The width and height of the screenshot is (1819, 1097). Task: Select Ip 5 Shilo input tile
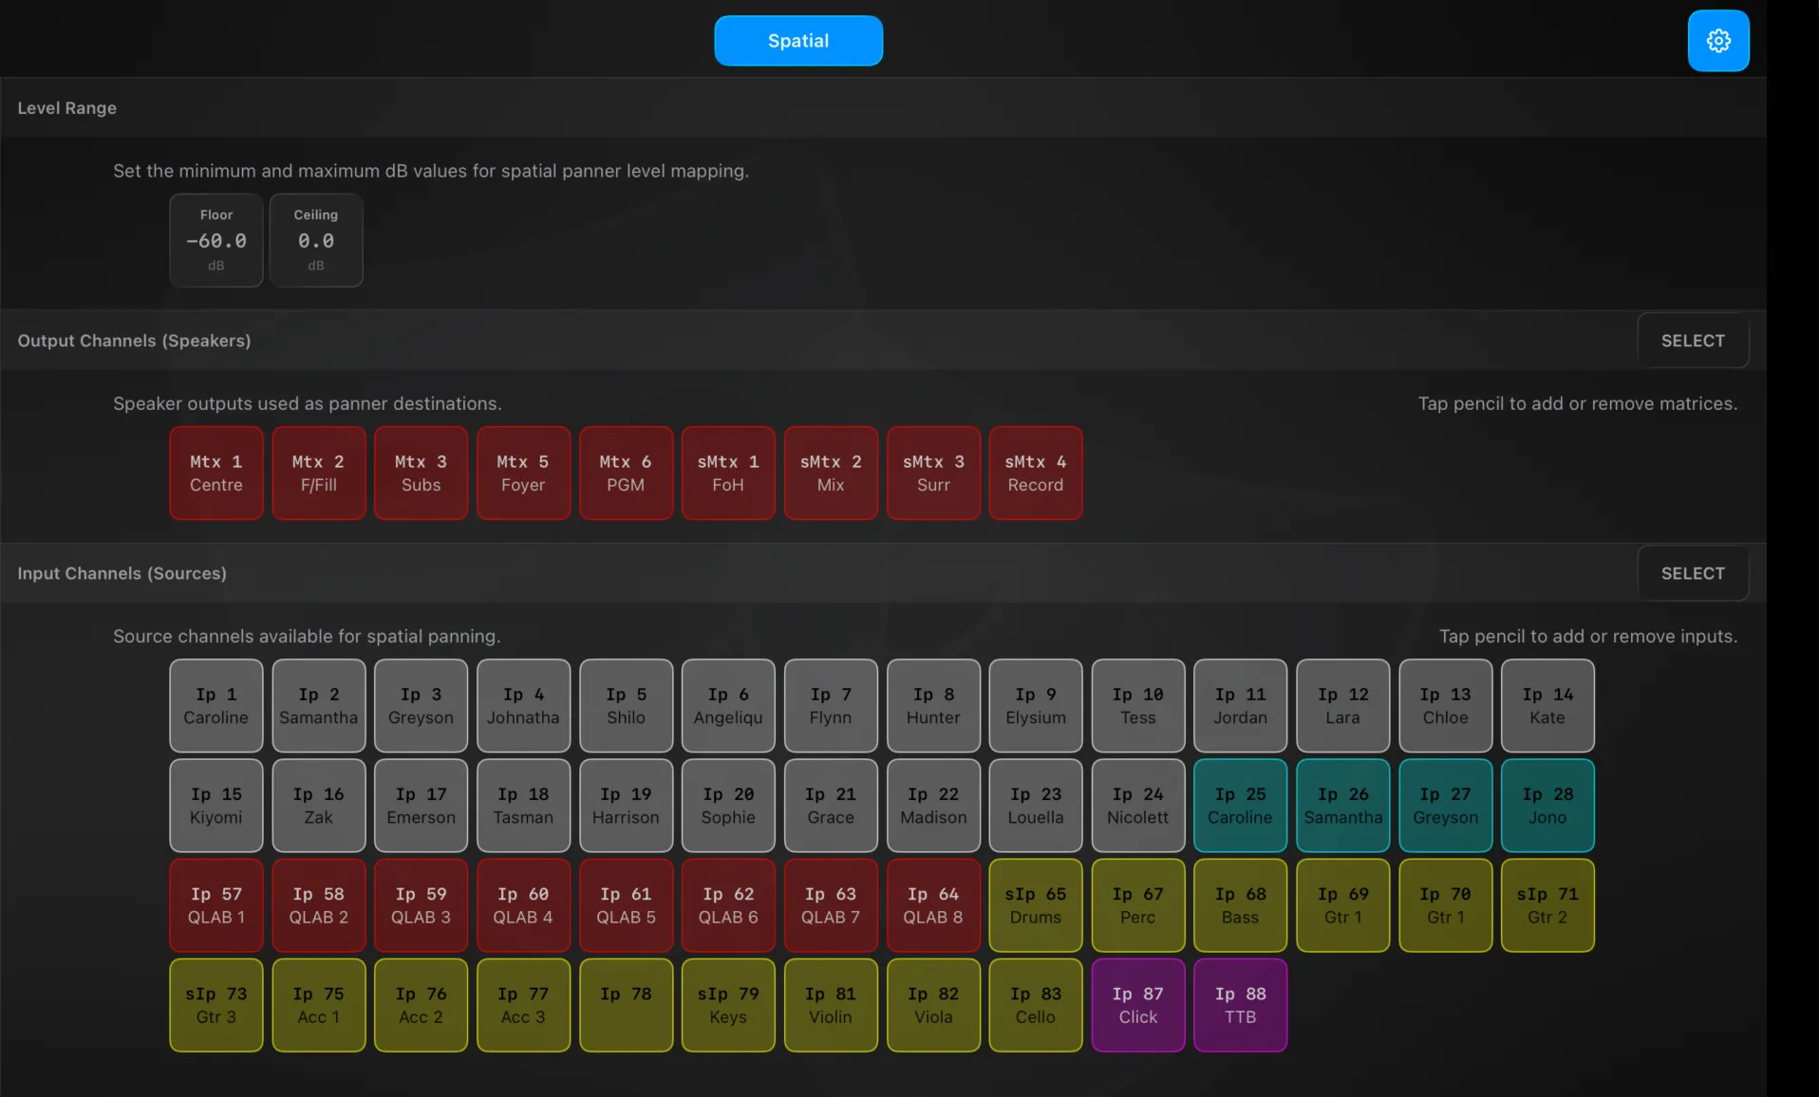[x=627, y=706]
